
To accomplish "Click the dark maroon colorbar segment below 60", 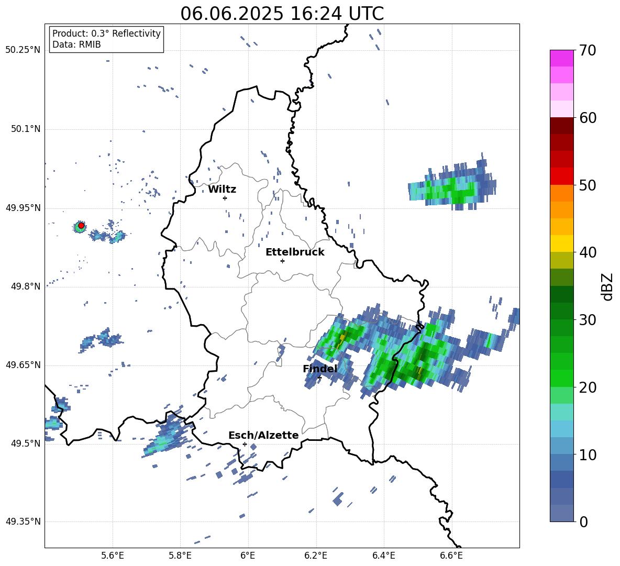I will click(x=561, y=126).
